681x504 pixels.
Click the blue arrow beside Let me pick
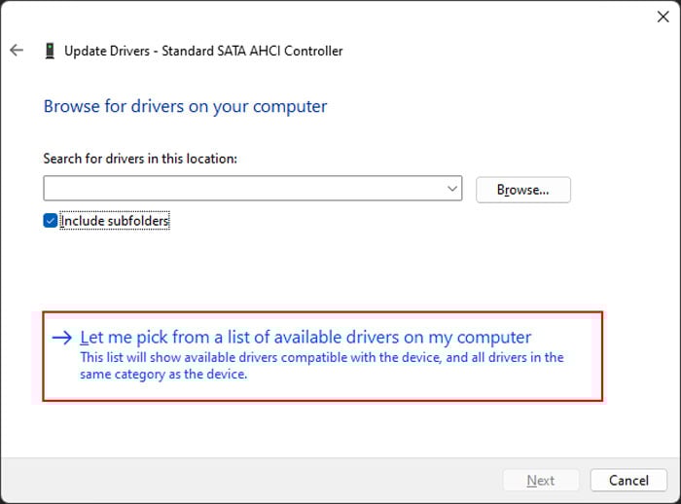(62, 338)
